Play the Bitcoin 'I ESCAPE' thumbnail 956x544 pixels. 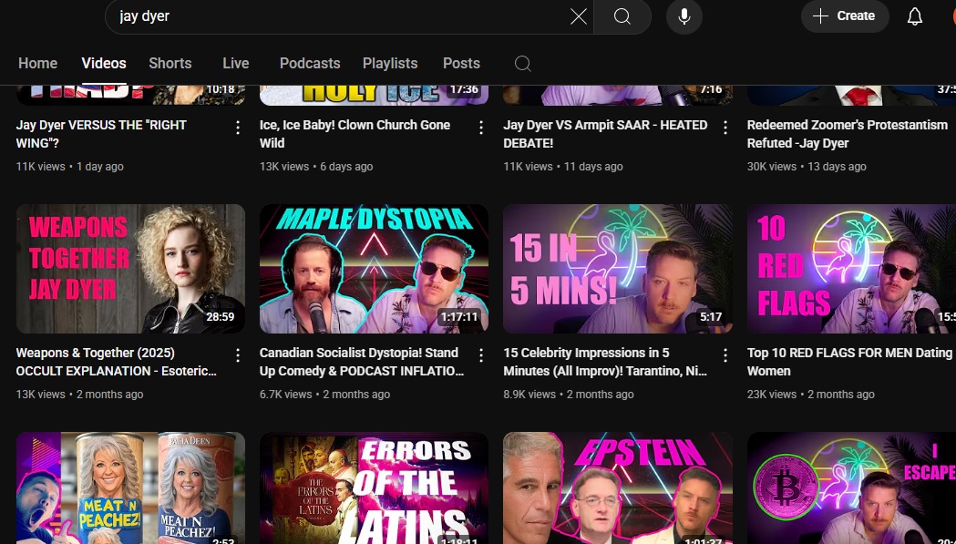(x=852, y=488)
